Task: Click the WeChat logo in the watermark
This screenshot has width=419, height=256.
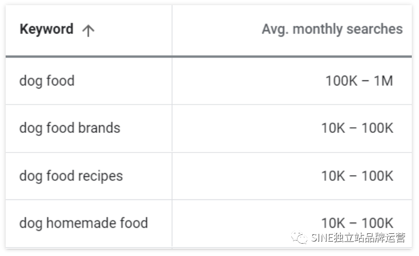Action: coord(299,237)
